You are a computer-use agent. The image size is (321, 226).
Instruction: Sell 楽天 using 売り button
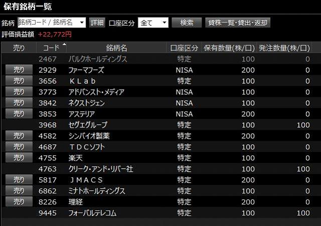19,158
